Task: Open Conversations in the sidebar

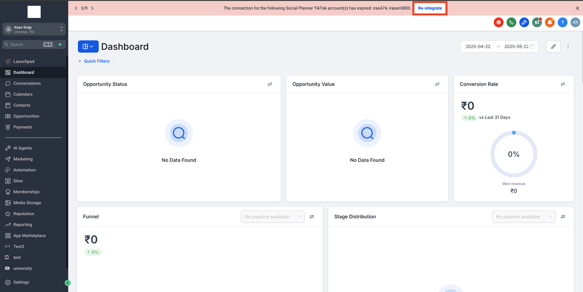Action: pos(27,83)
